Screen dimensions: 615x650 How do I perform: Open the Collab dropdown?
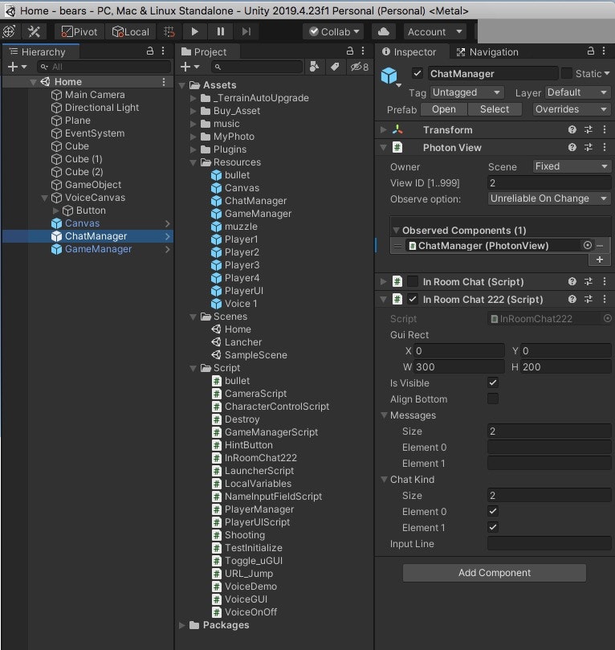[x=334, y=31]
